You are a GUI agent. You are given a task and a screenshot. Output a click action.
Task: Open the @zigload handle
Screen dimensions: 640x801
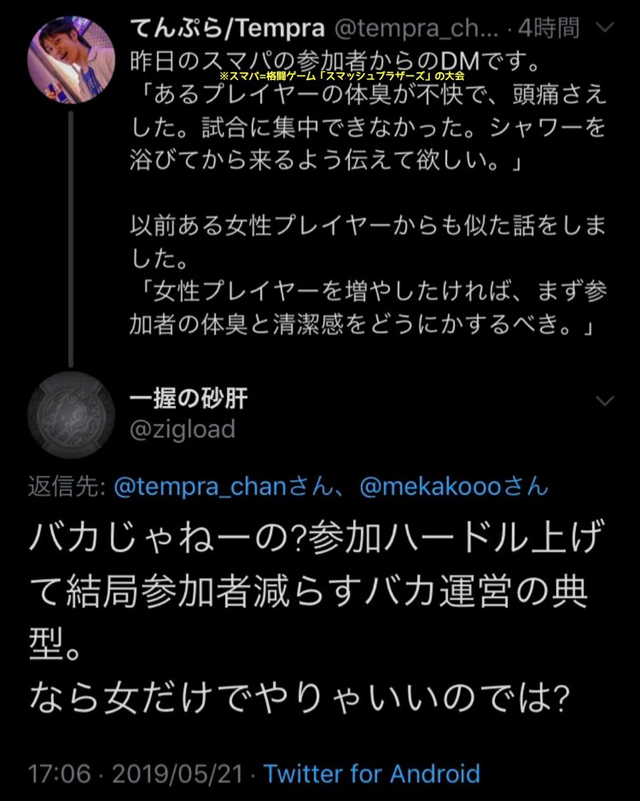point(182,429)
